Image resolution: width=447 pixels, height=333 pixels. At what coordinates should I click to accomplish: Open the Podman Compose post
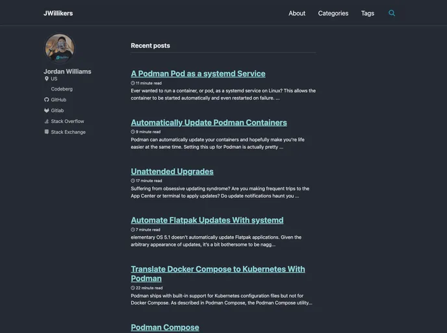click(165, 327)
